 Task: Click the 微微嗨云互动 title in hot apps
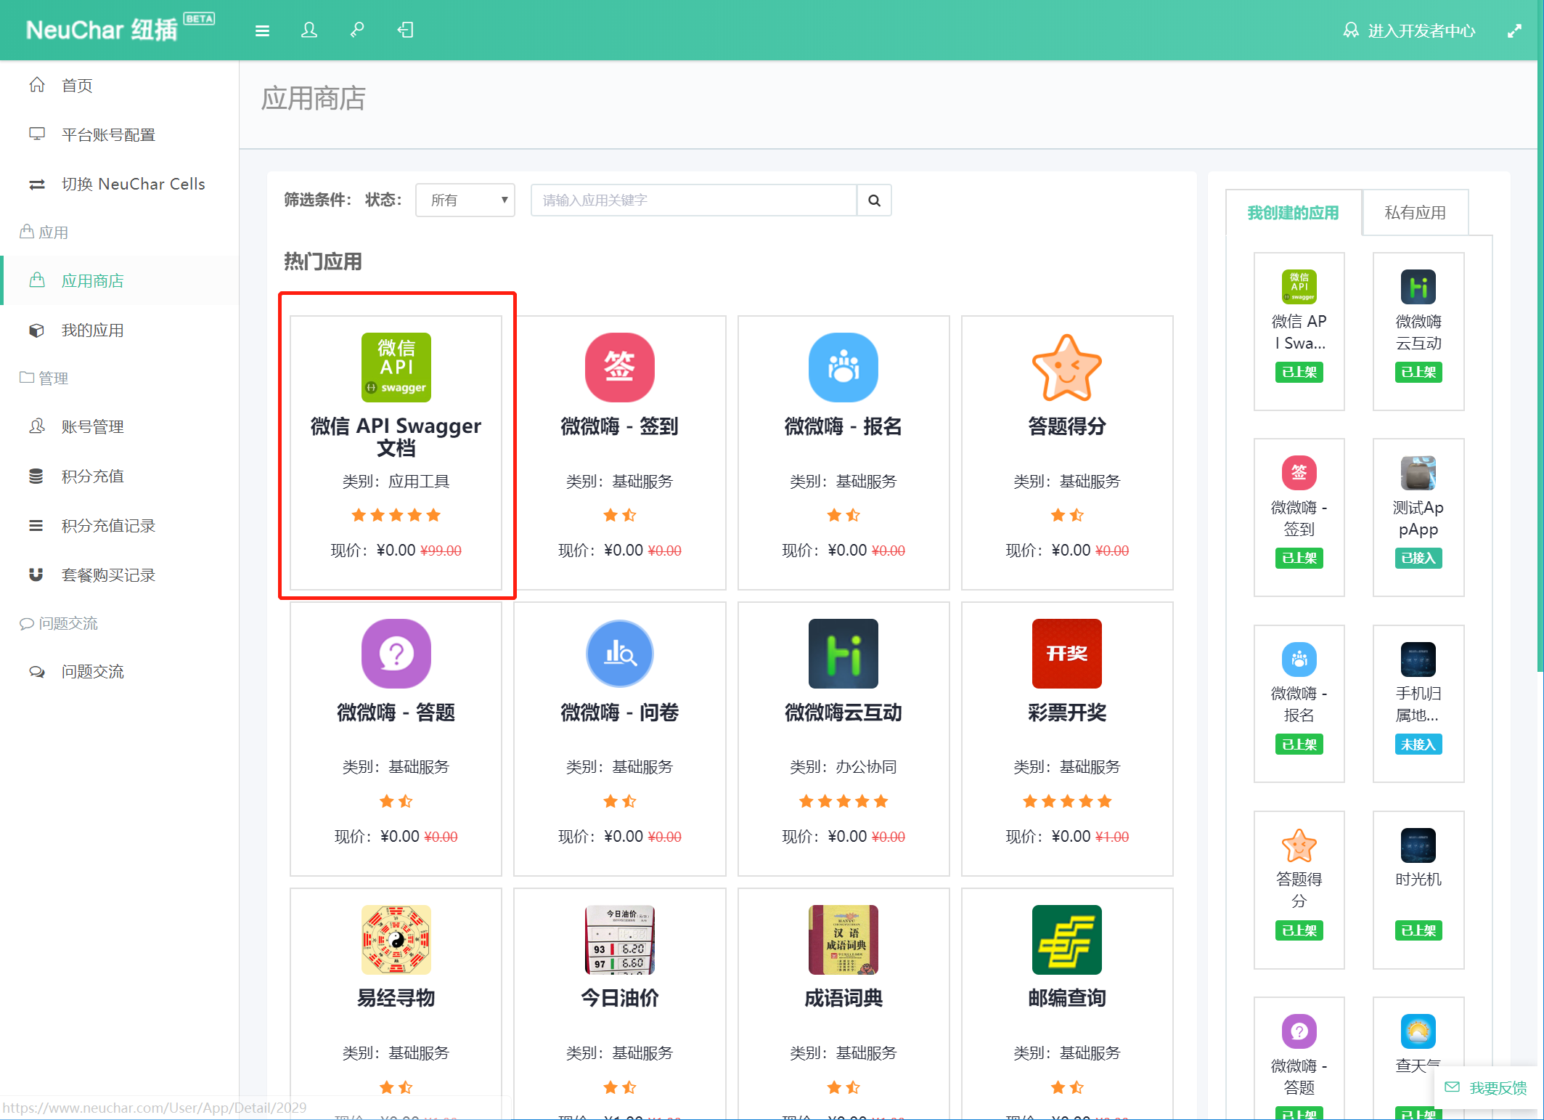(844, 713)
